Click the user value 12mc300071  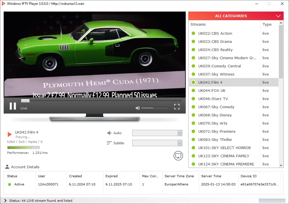pos(48,184)
